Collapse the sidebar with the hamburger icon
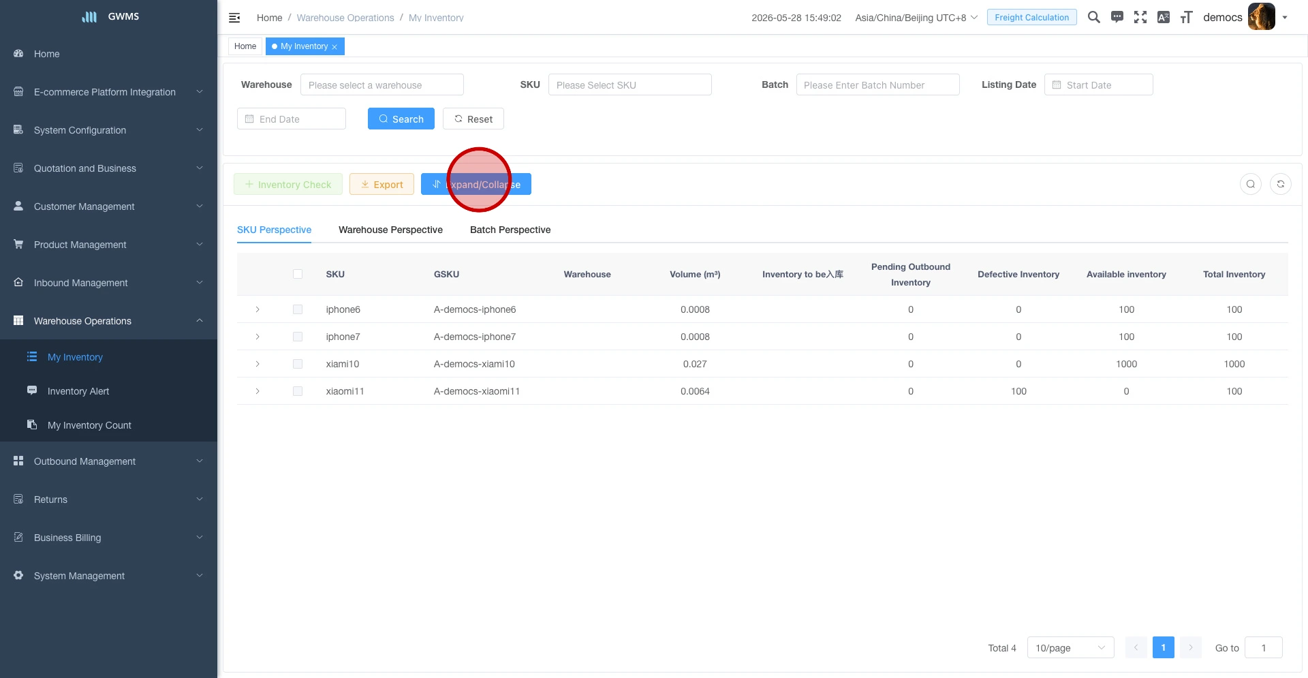Viewport: 1308px width, 678px height. tap(234, 18)
